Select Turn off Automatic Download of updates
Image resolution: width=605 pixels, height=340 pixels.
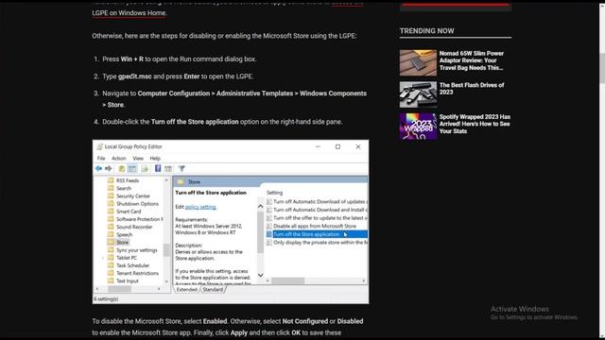317,201
